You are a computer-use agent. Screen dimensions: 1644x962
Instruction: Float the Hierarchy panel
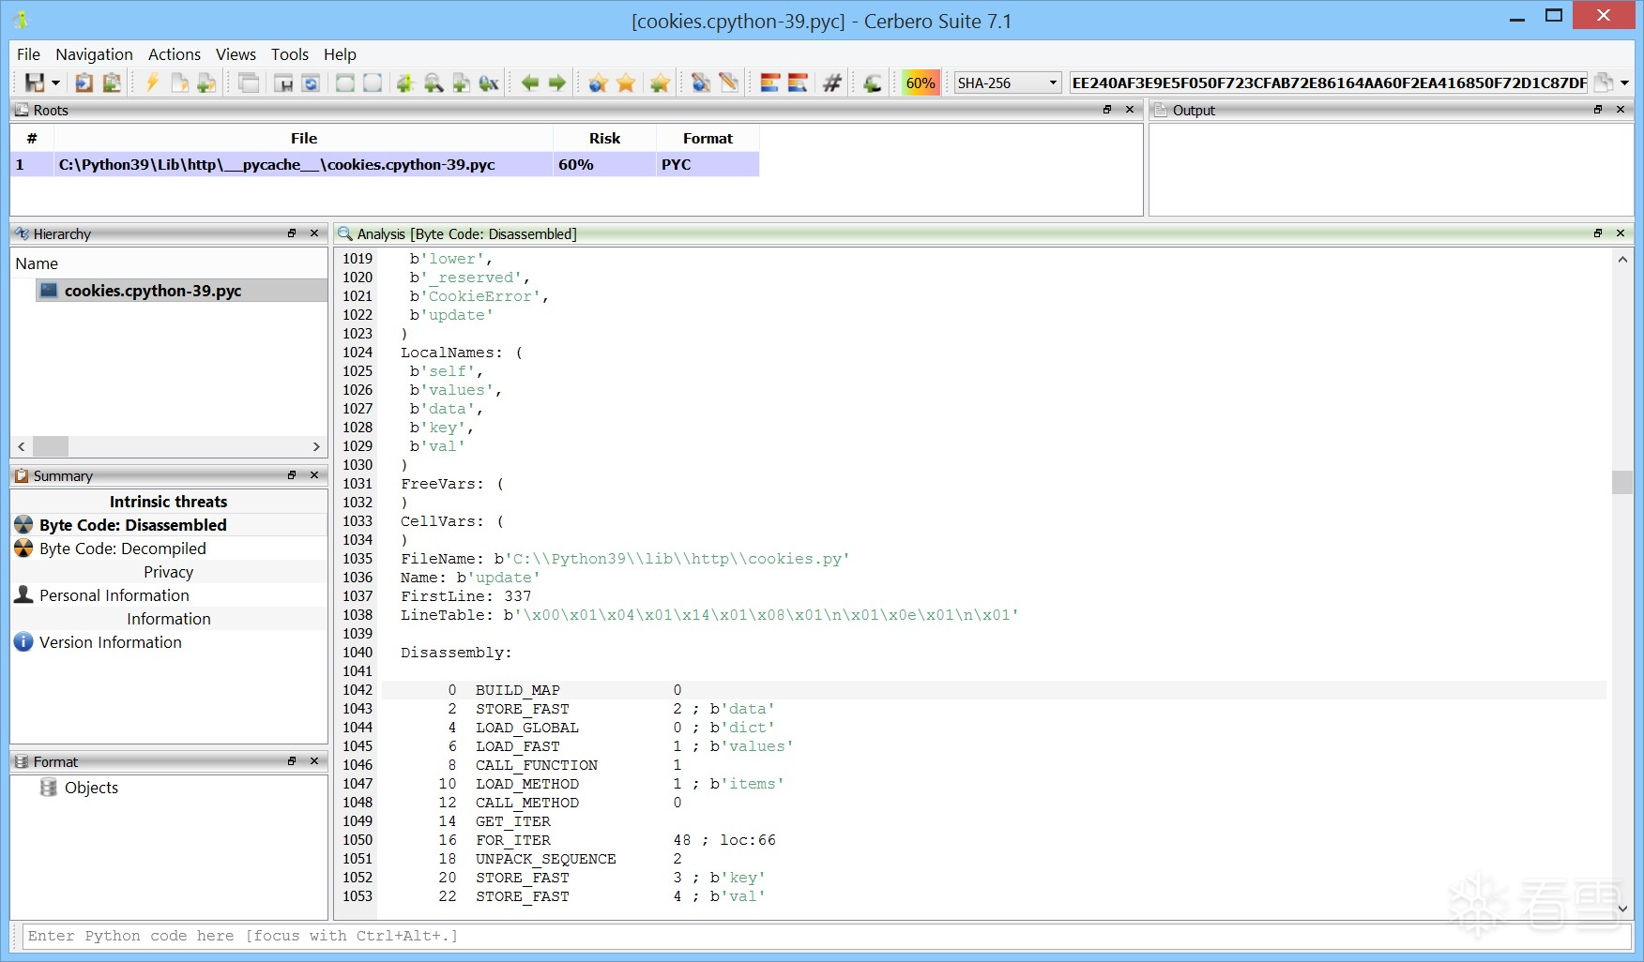[292, 233]
